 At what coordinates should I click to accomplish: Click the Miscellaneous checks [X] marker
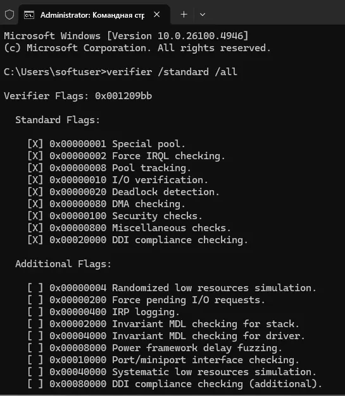tap(35, 228)
